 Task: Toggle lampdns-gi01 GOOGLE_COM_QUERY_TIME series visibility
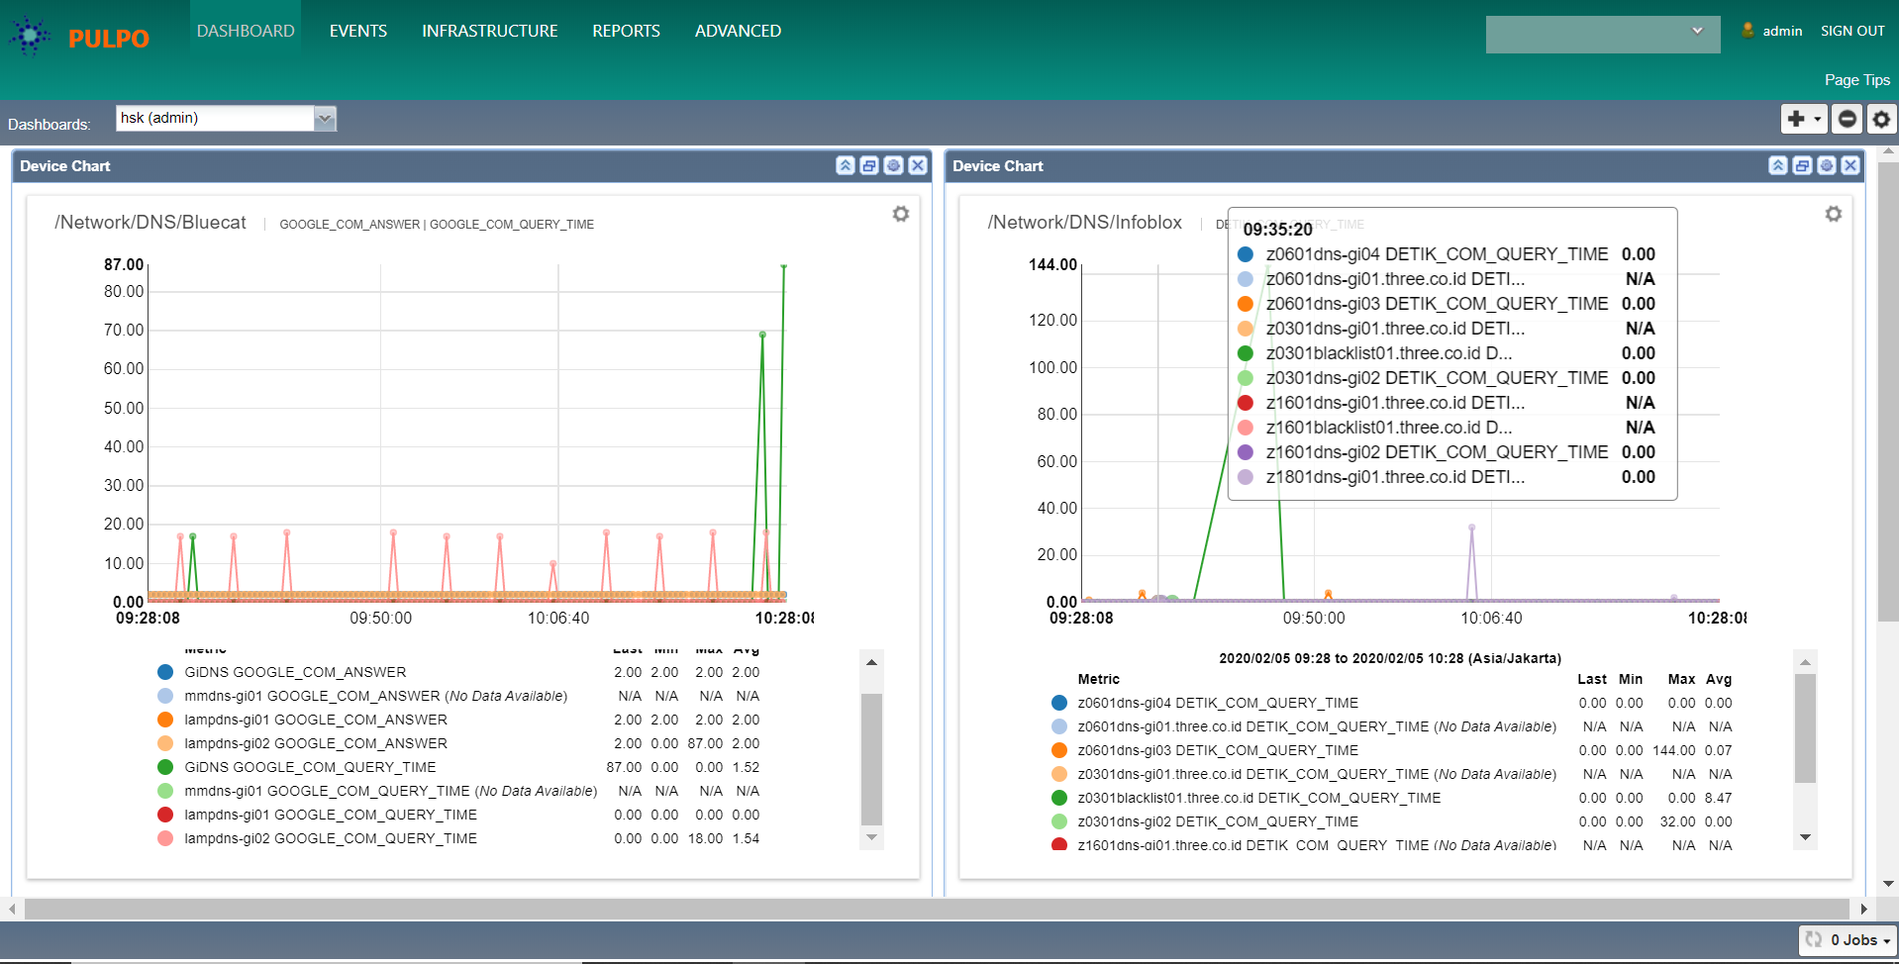(165, 815)
